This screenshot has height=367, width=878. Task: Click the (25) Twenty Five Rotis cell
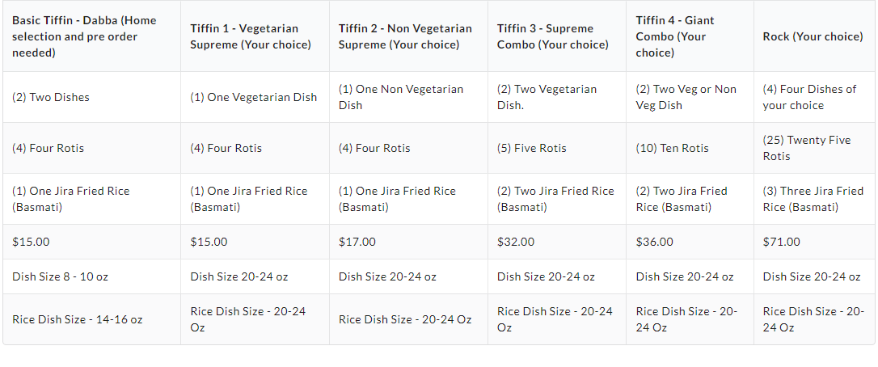click(x=807, y=148)
